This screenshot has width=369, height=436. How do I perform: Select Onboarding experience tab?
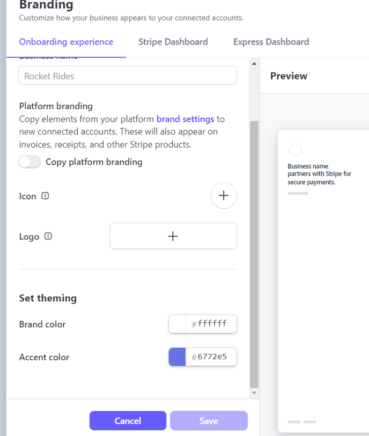pyautogui.click(x=66, y=42)
